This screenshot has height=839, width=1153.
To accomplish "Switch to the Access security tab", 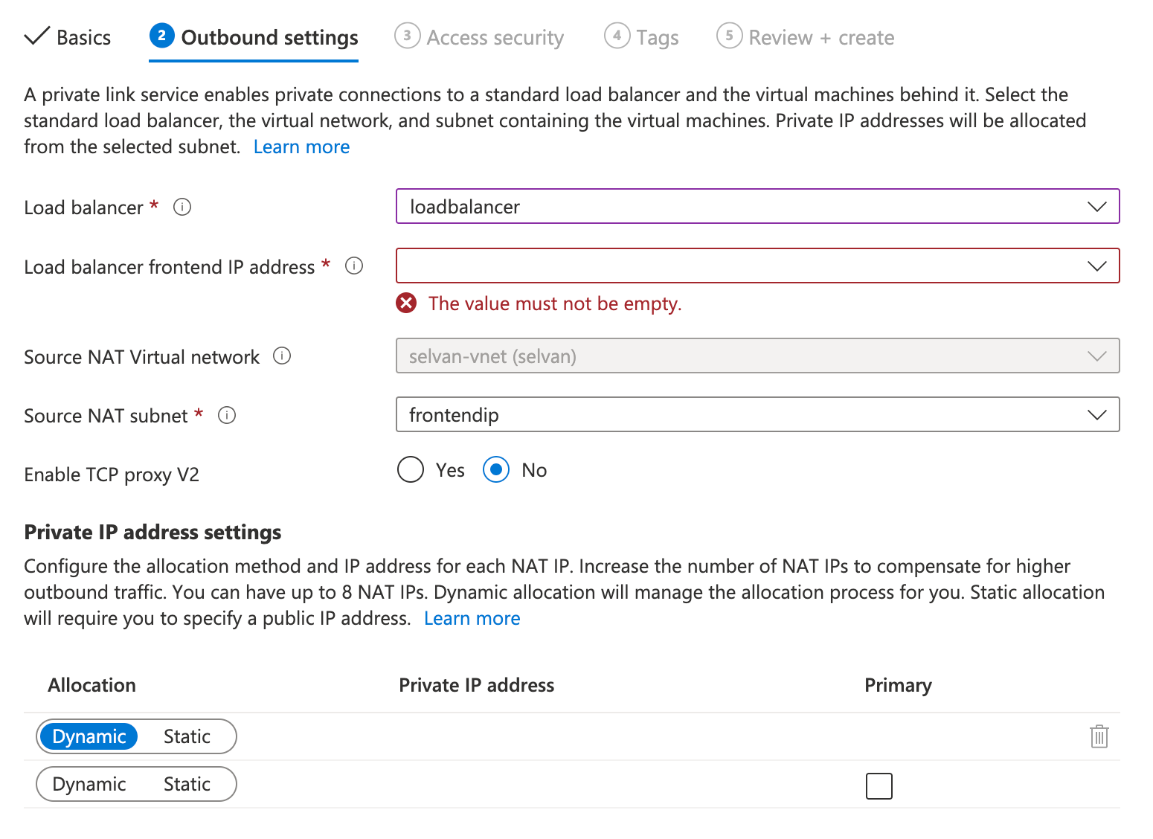I will pyautogui.click(x=493, y=36).
